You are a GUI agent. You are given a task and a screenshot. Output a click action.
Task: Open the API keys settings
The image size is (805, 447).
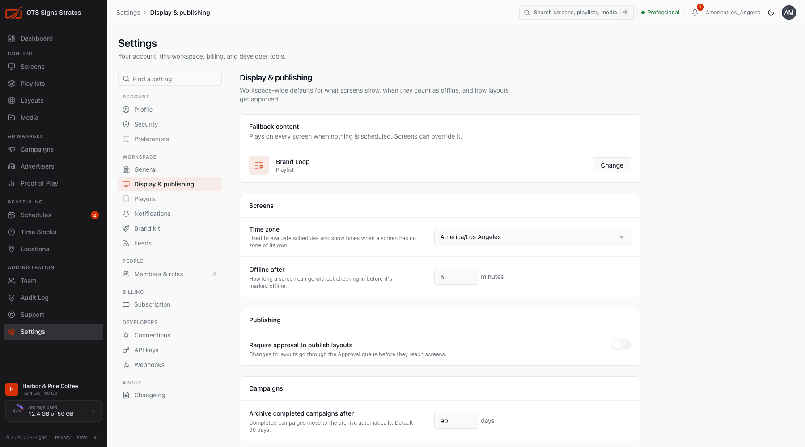point(170,350)
